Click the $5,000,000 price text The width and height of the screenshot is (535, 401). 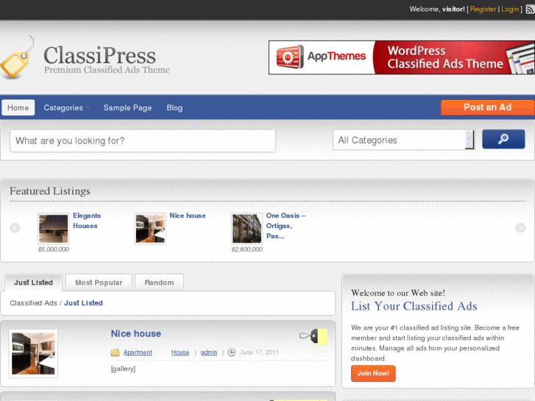click(53, 249)
